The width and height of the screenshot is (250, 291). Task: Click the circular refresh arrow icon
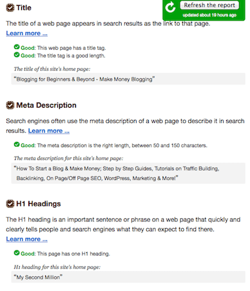[170, 7]
